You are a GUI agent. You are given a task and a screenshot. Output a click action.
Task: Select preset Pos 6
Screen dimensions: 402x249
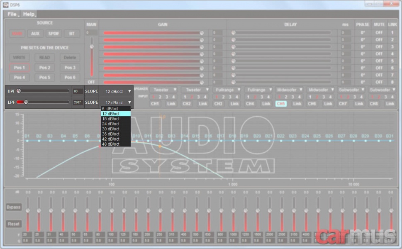click(x=70, y=78)
